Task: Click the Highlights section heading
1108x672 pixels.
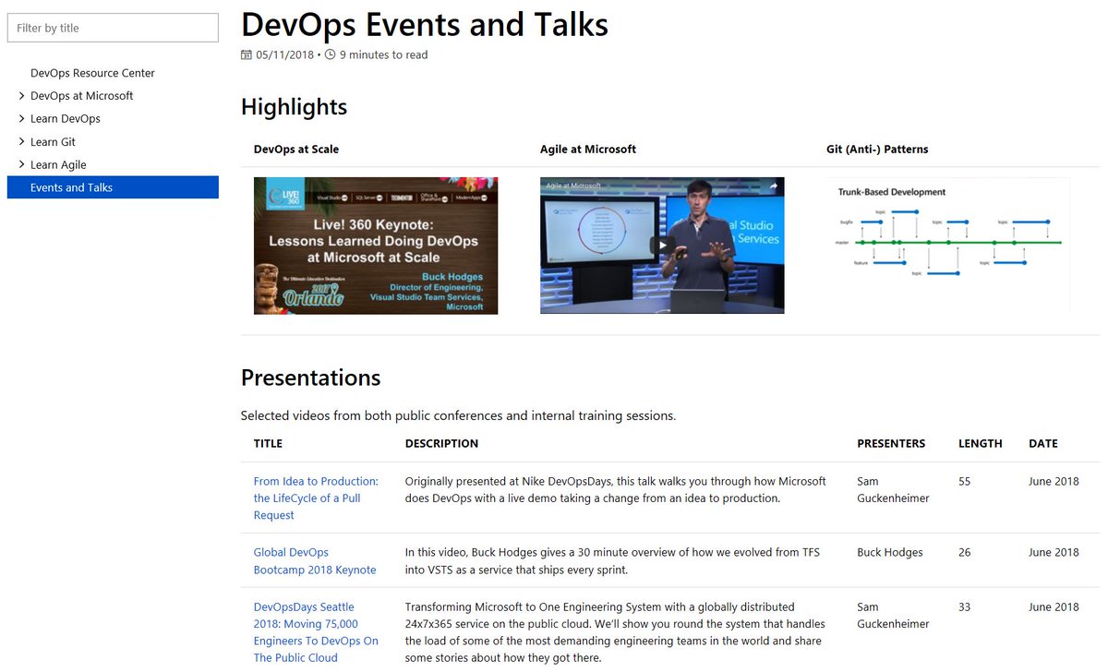Action: tap(294, 107)
